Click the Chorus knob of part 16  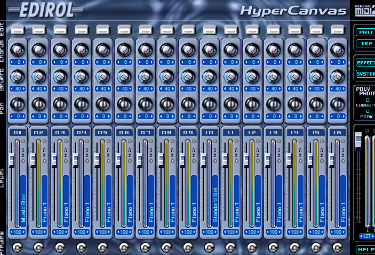[x=337, y=50]
